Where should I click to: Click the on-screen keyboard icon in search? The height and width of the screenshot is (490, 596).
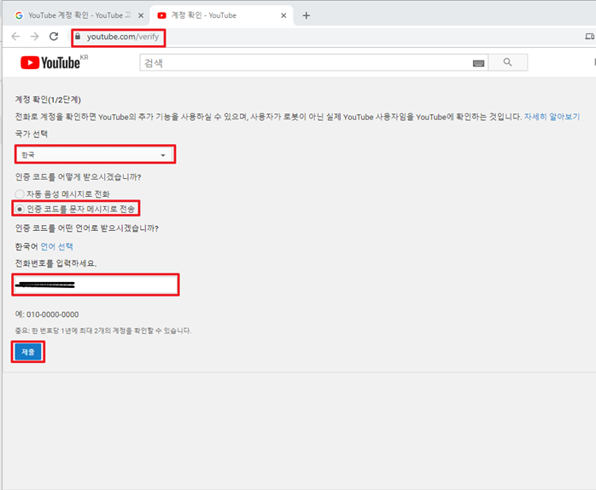pos(478,63)
